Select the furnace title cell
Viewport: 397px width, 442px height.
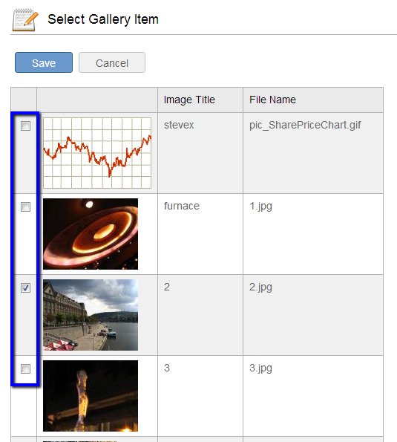click(200, 234)
